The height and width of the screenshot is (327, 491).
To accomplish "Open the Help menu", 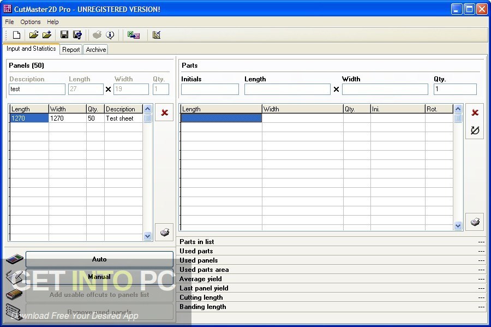I will coord(52,22).
